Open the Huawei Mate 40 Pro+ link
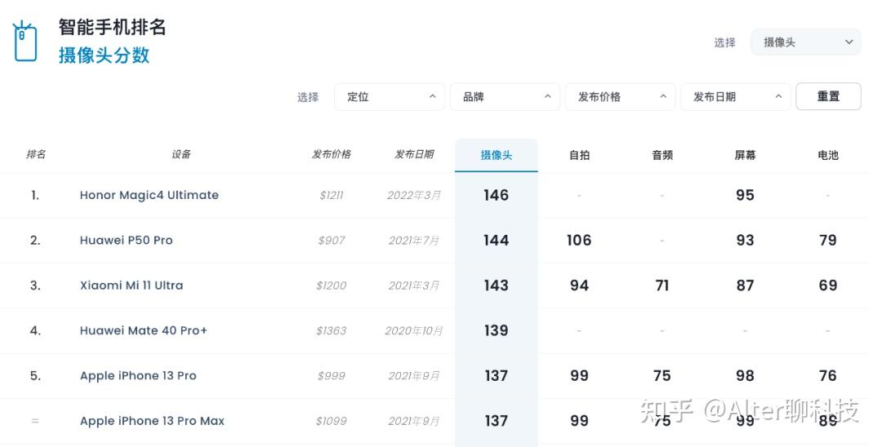The width and height of the screenshot is (882, 447). coord(144,330)
